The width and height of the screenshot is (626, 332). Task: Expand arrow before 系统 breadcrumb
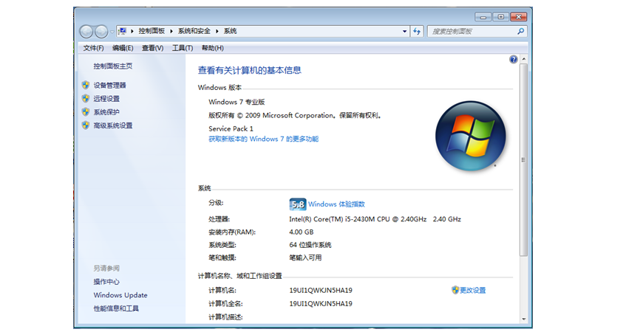(217, 31)
